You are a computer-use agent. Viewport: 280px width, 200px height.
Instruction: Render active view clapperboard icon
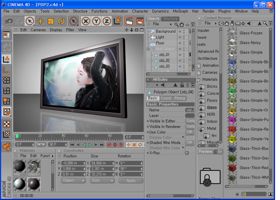tap(129, 21)
